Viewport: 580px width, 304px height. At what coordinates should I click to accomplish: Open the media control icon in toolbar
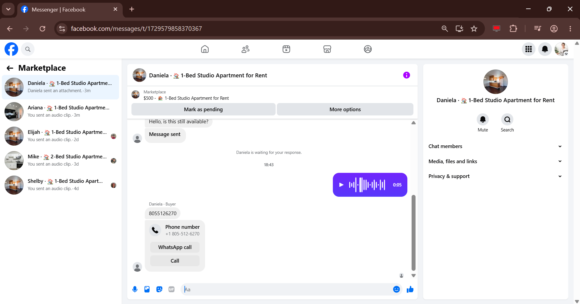tap(538, 29)
